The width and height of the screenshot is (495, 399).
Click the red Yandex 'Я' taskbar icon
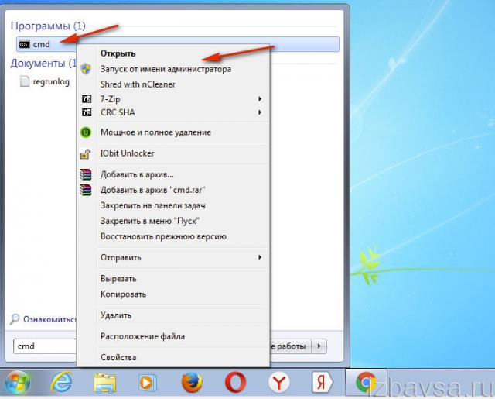[x=322, y=381]
